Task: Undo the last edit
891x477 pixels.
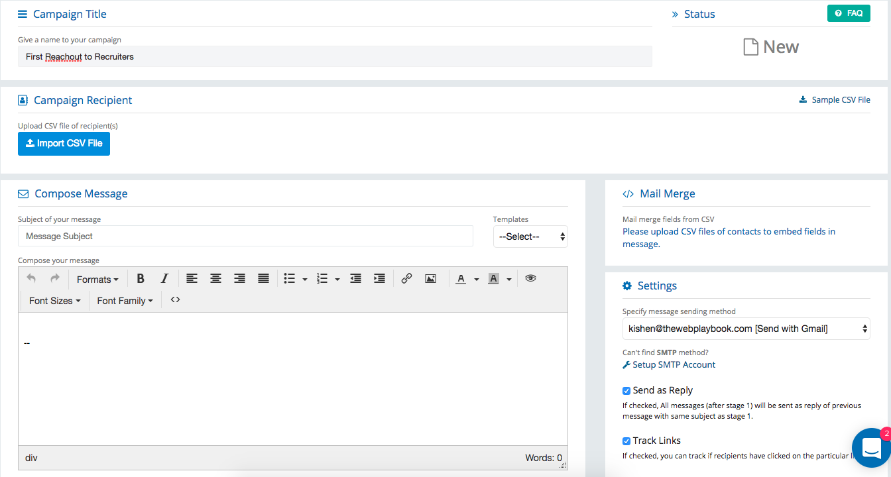Action: pyautogui.click(x=31, y=278)
